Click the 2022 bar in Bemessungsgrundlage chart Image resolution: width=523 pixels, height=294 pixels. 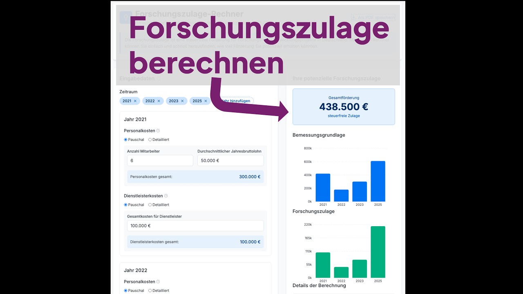pos(341,196)
